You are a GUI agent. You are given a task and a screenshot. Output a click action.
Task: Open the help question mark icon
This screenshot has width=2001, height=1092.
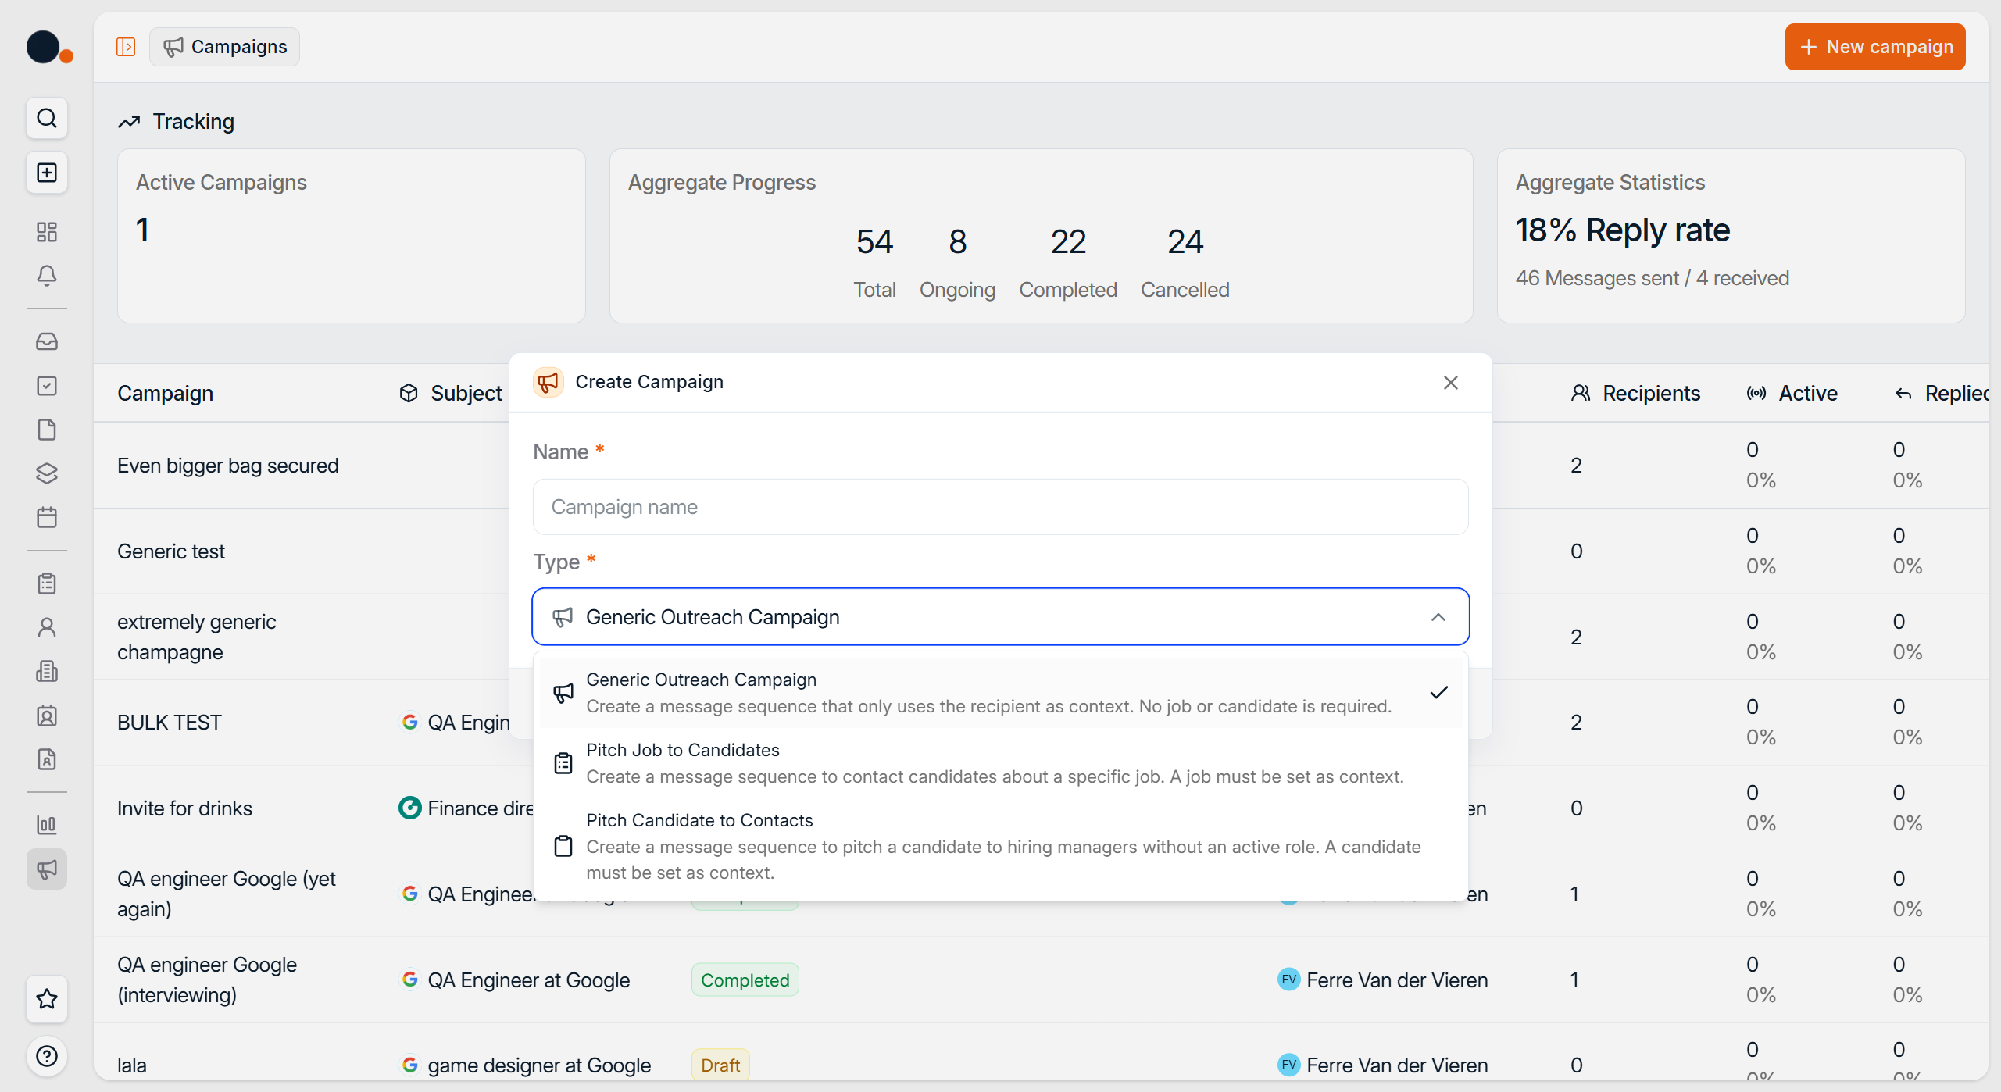(x=47, y=1056)
